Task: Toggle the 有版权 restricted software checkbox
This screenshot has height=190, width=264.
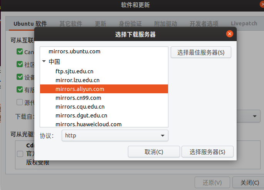Action: pos(20,89)
